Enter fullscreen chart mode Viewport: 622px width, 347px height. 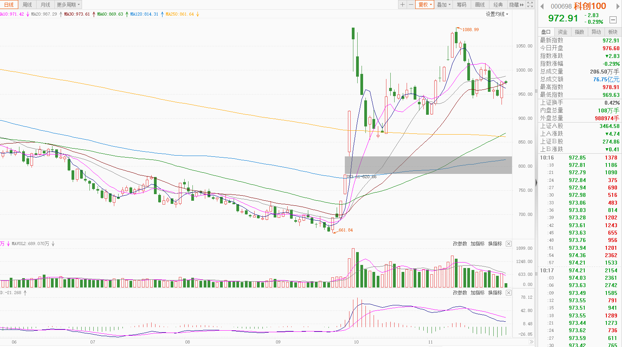pyautogui.click(x=530, y=5)
